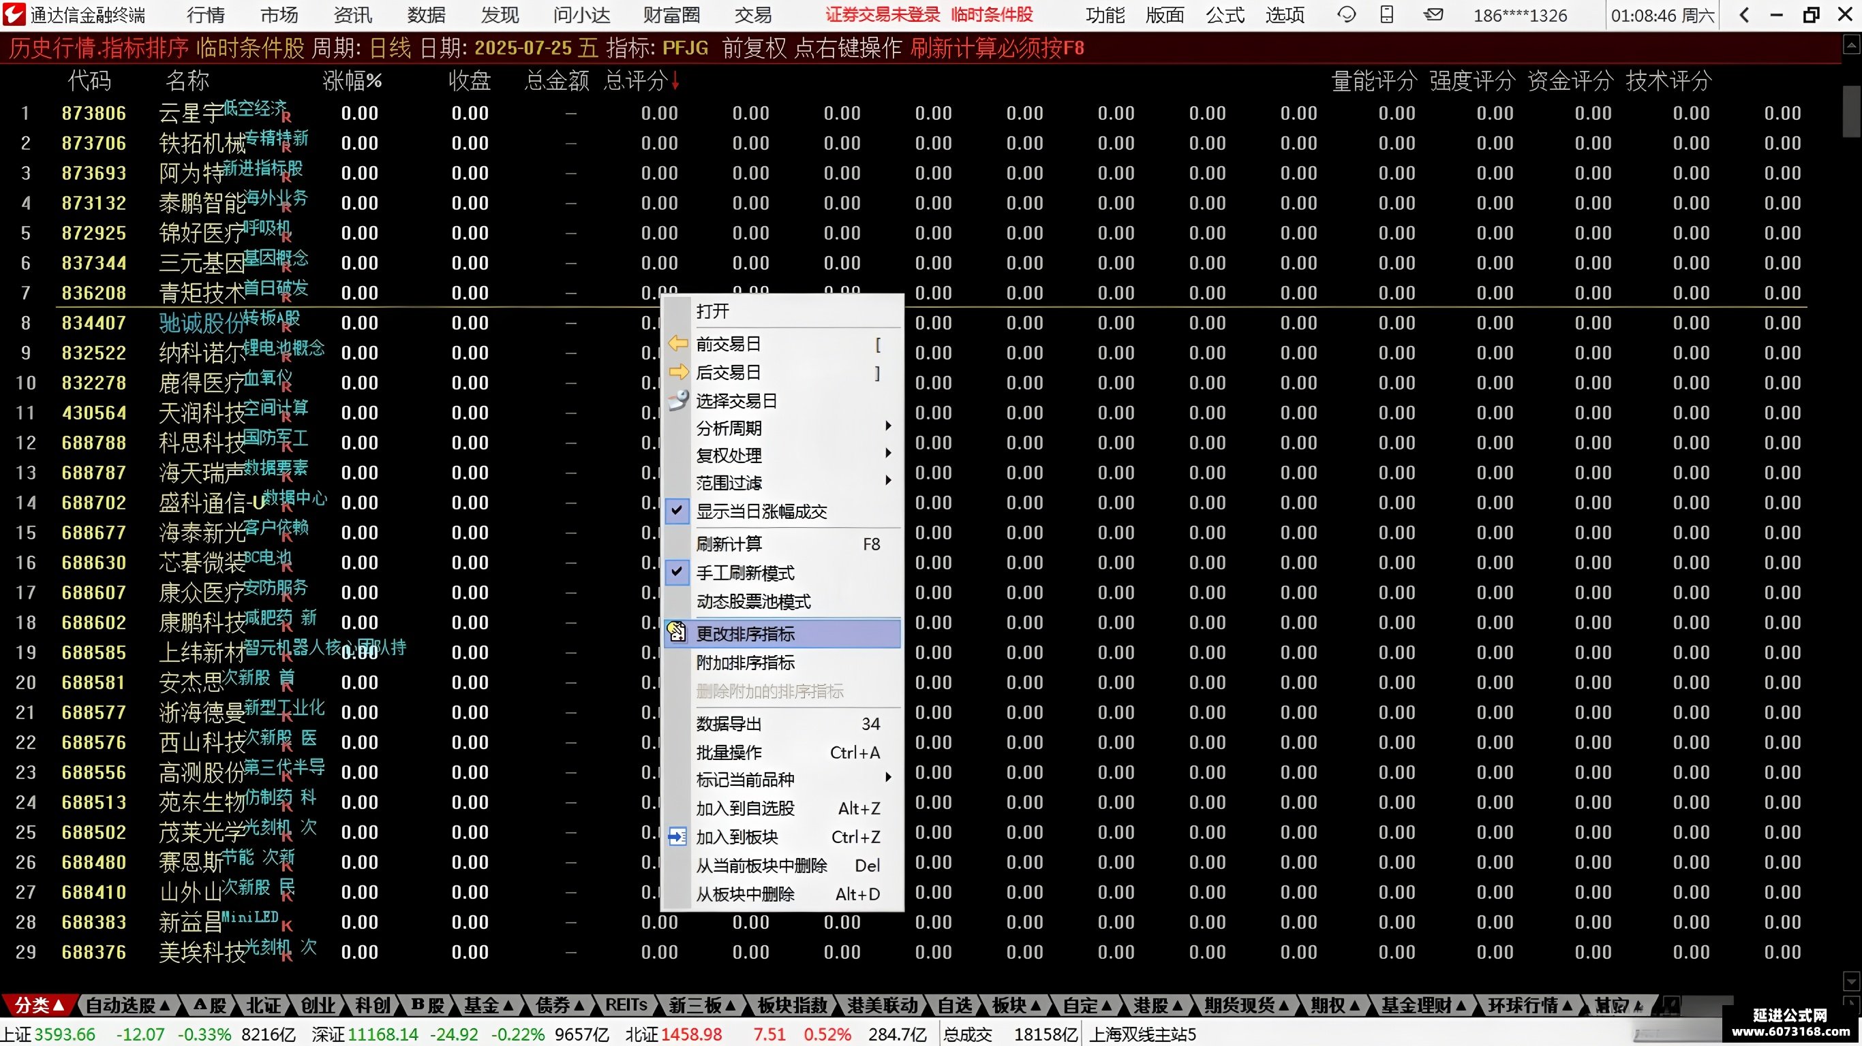
Task: Click the mobile phone icon in title bar
Action: pos(1386,14)
